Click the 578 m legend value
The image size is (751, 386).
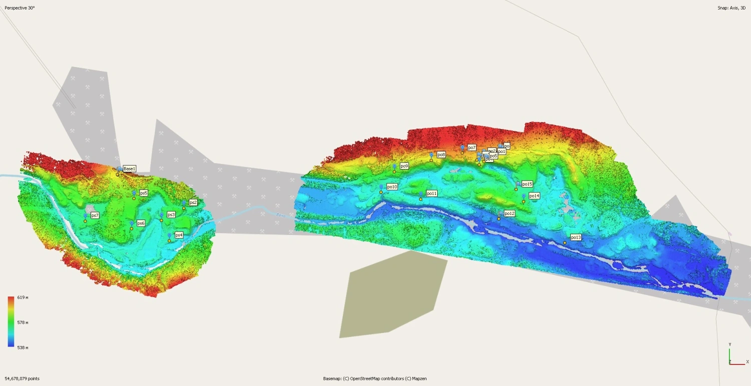click(x=23, y=322)
